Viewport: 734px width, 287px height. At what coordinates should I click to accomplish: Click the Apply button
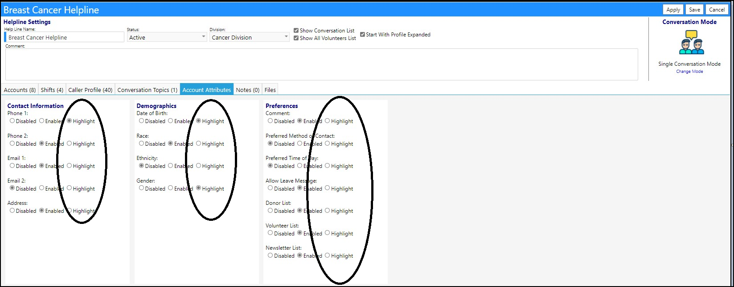pos(673,9)
